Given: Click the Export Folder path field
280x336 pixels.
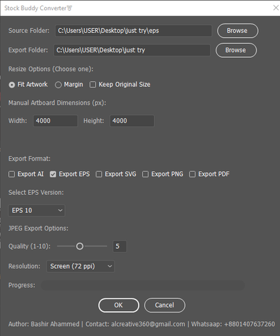Looking at the screenshot, I should point(132,50).
